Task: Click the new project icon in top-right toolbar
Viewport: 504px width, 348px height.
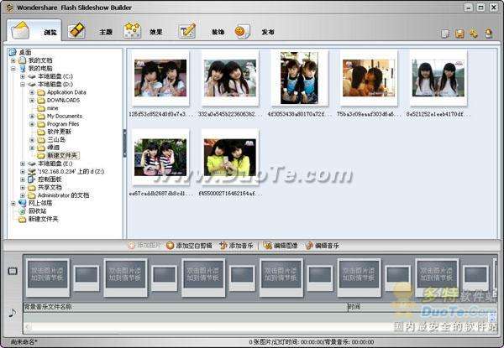Action: 445,34
